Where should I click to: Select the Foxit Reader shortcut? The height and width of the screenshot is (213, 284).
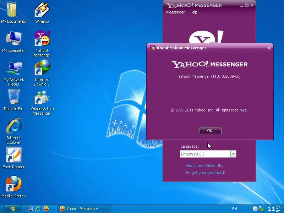click(x=13, y=158)
